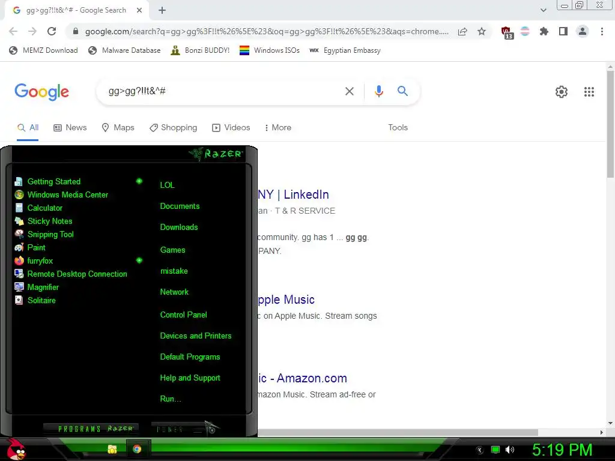Open the LOL user folder
Screen dimensions: 615x461
tap(167, 185)
